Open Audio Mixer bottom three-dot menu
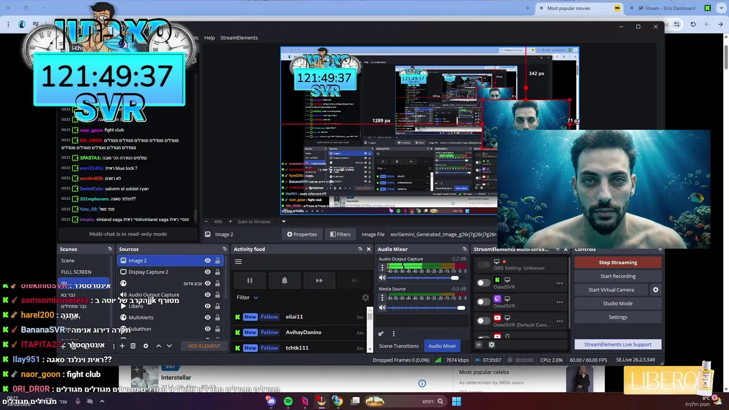 click(393, 334)
